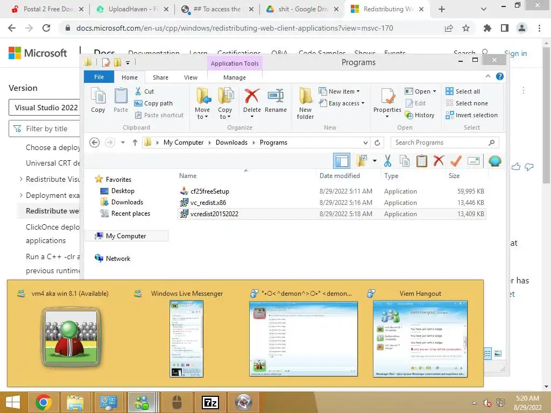The width and height of the screenshot is (551, 413).
Task: Open the New item dropdown
Action: (x=340, y=91)
